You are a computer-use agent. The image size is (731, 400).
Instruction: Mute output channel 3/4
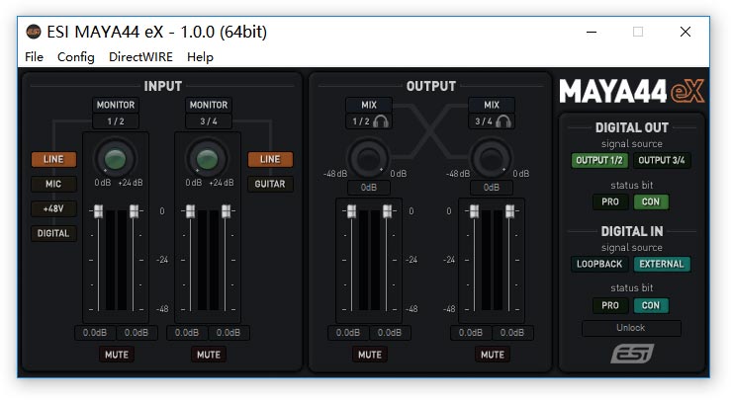tap(493, 355)
